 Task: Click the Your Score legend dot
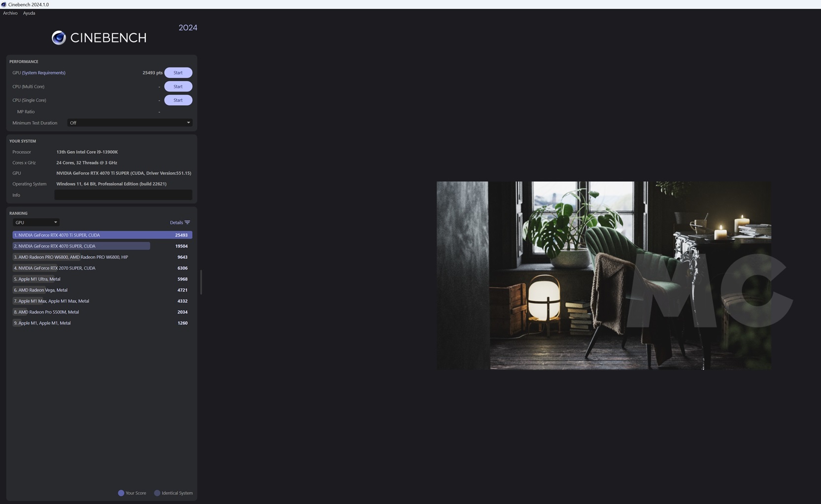pos(121,493)
